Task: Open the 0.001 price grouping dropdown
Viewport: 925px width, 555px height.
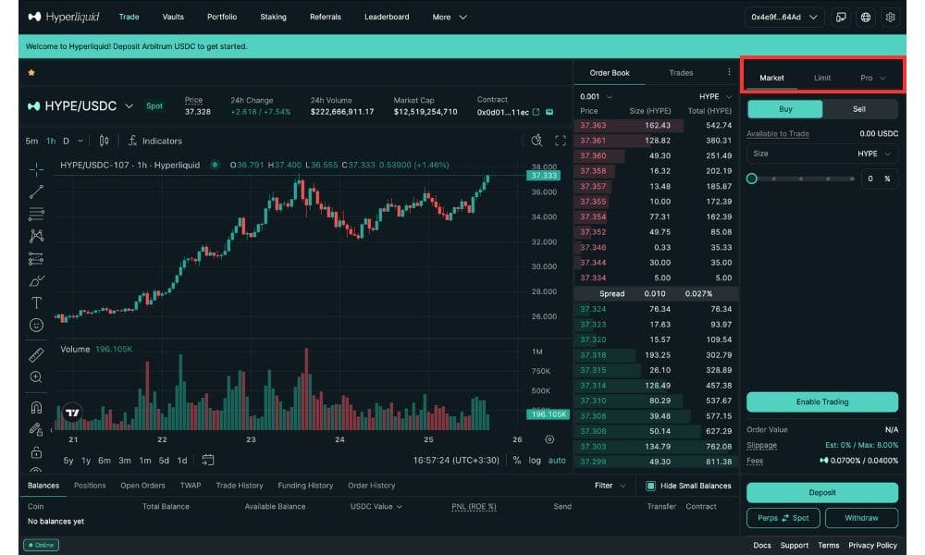Action: [x=597, y=96]
